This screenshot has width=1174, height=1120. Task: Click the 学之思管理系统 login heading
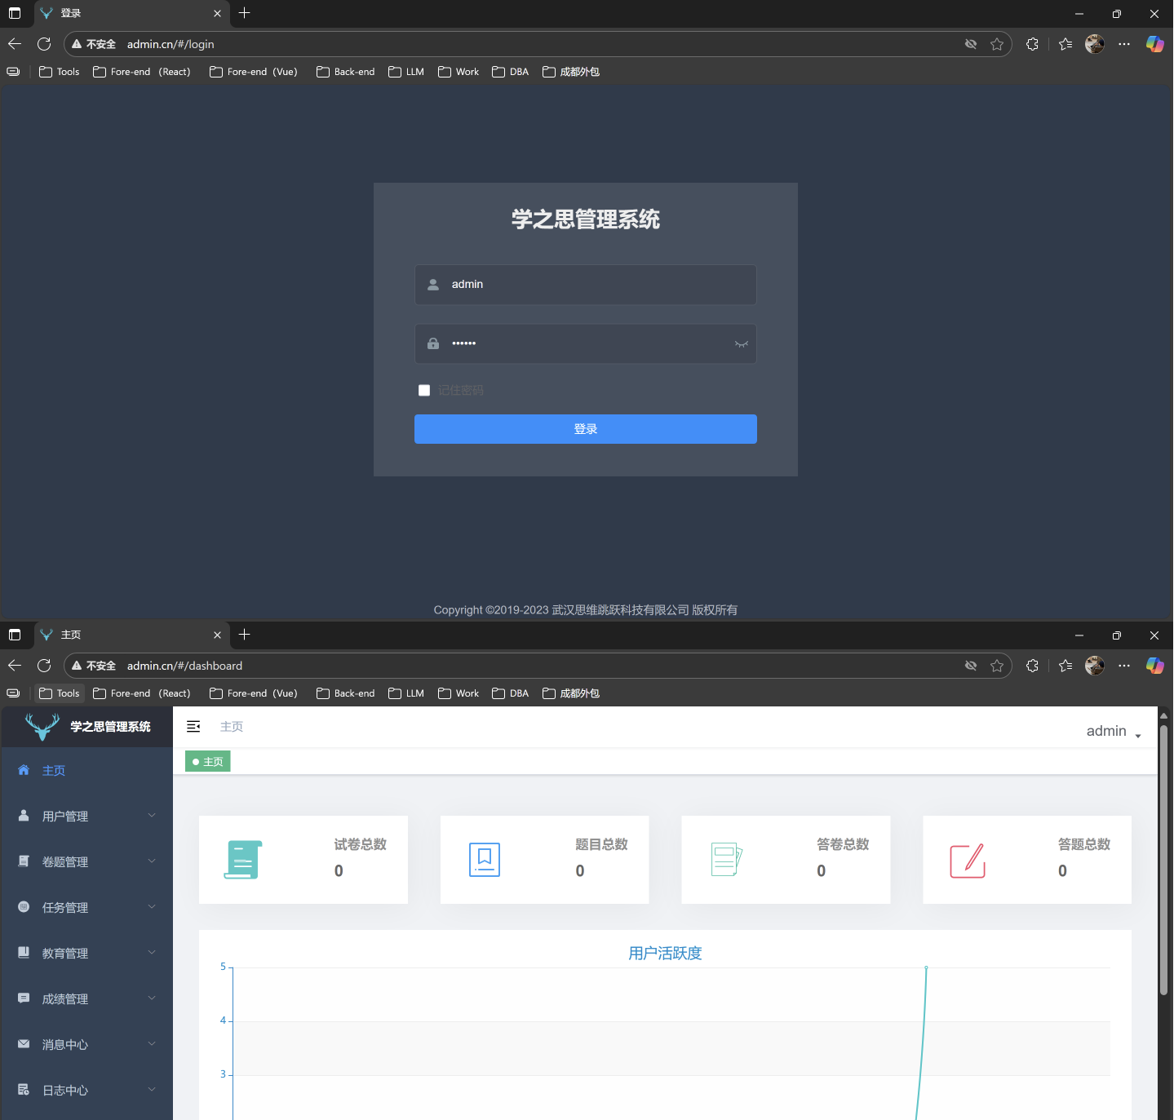pos(586,219)
